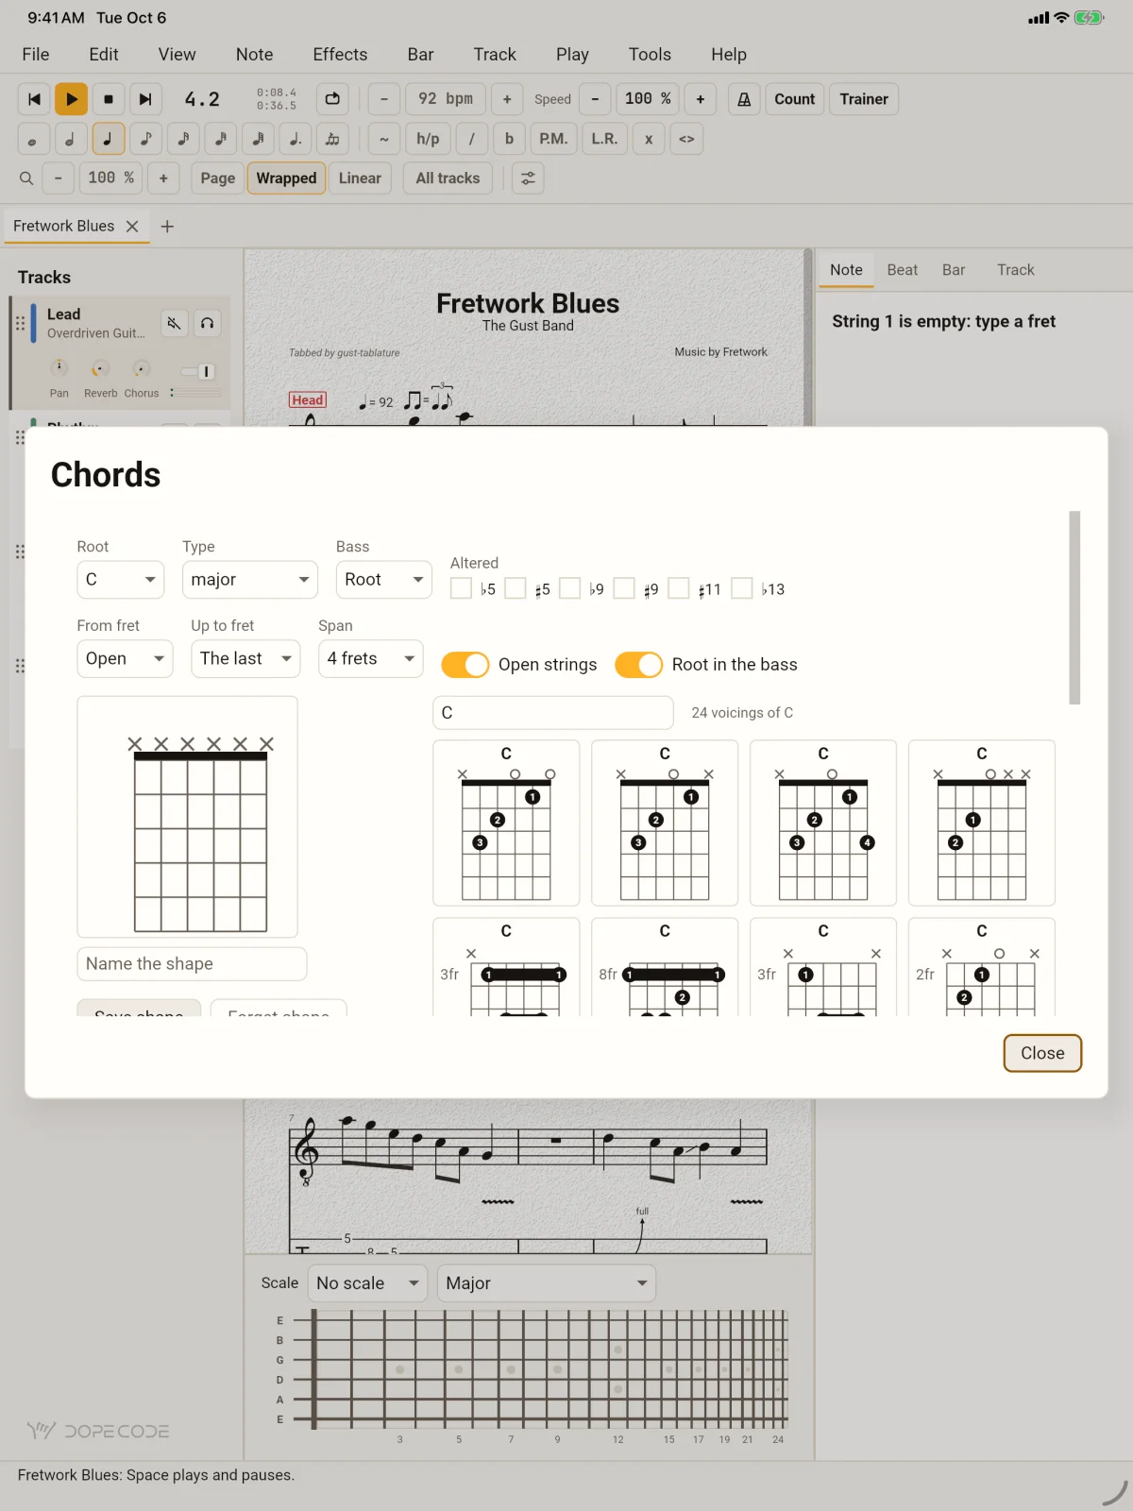Increase tempo with plus next to 92 bpm
This screenshot has width=1133, height=1511.
[x=507, y=99]
